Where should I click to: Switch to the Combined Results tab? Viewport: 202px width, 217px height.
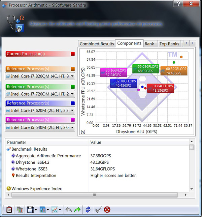(97, 44)
